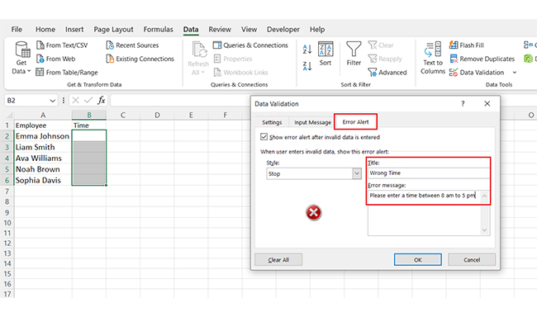Select cell containing Emma Johnson
The image size is (537, 317).
coord(43,136)
